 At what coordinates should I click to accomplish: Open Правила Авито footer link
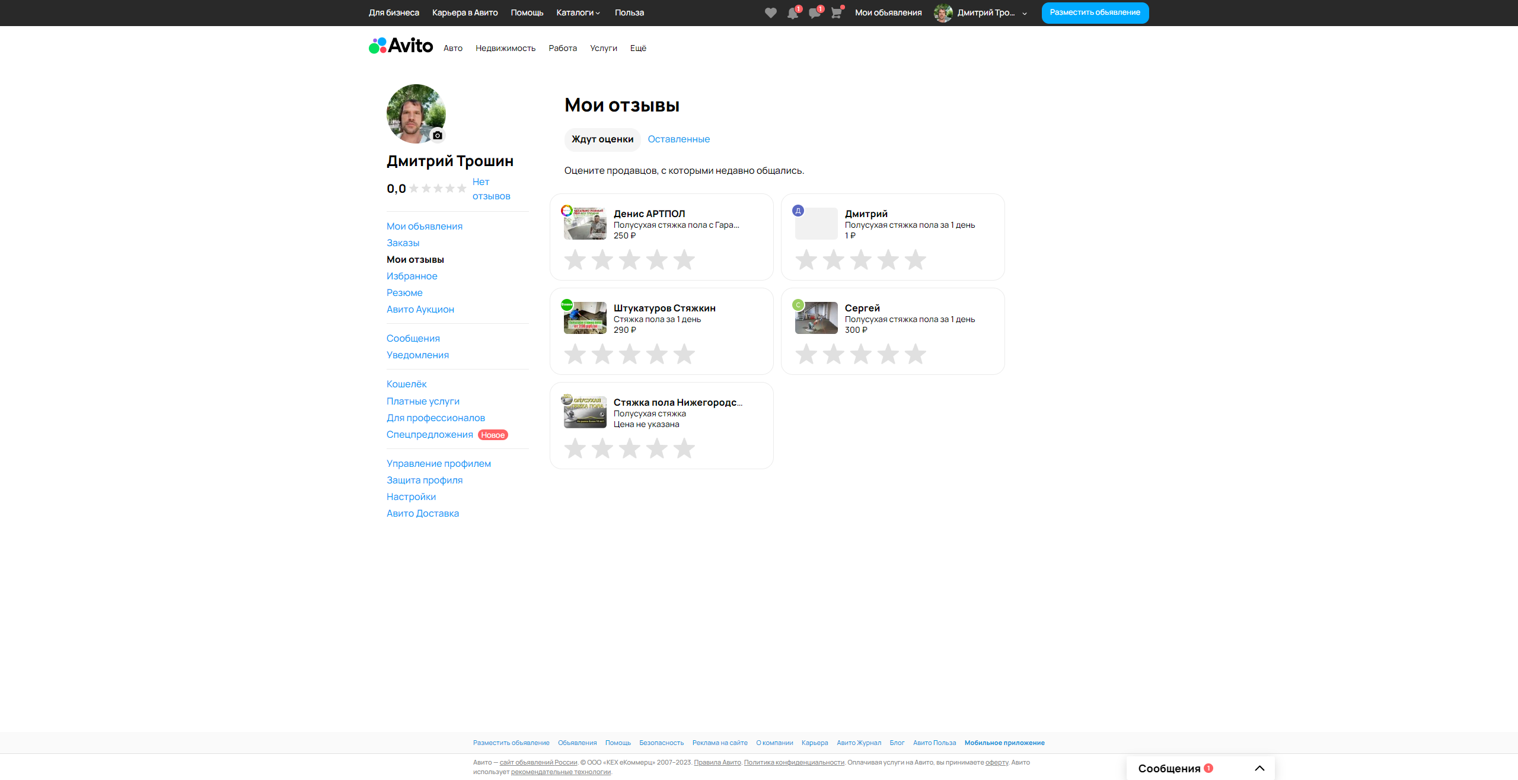click(x=717, y=763)
